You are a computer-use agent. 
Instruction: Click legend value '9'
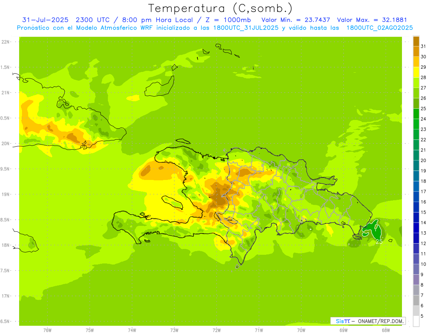422,274
